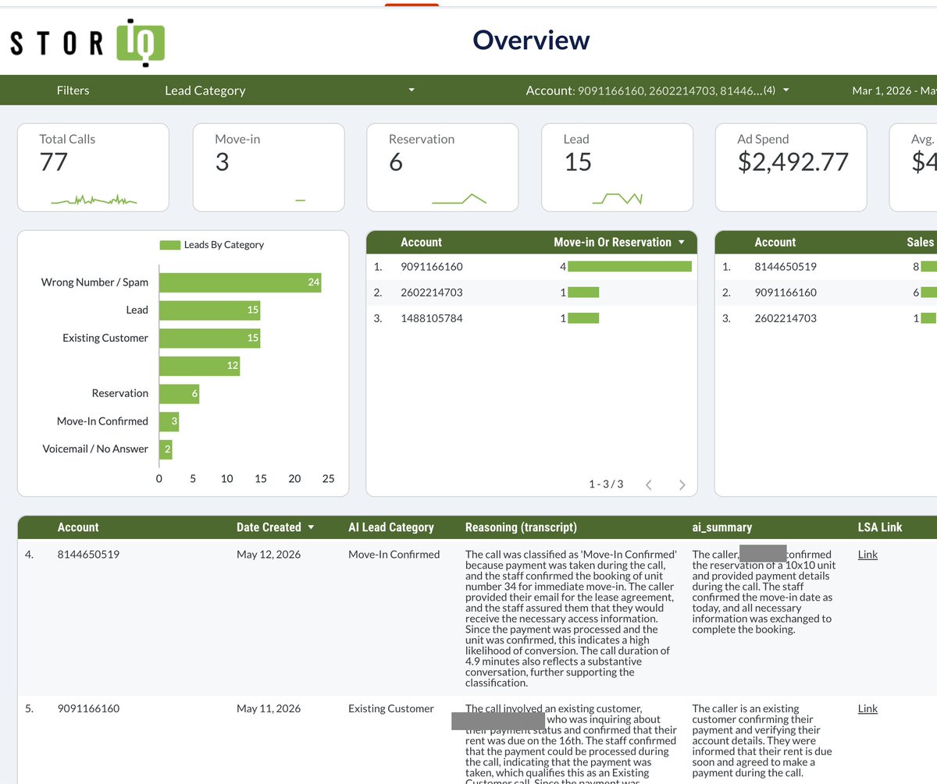The width and height of the screenshot is (937, 784).
Task: Click the STORiQ logo
Action: [x=87, y=41]
